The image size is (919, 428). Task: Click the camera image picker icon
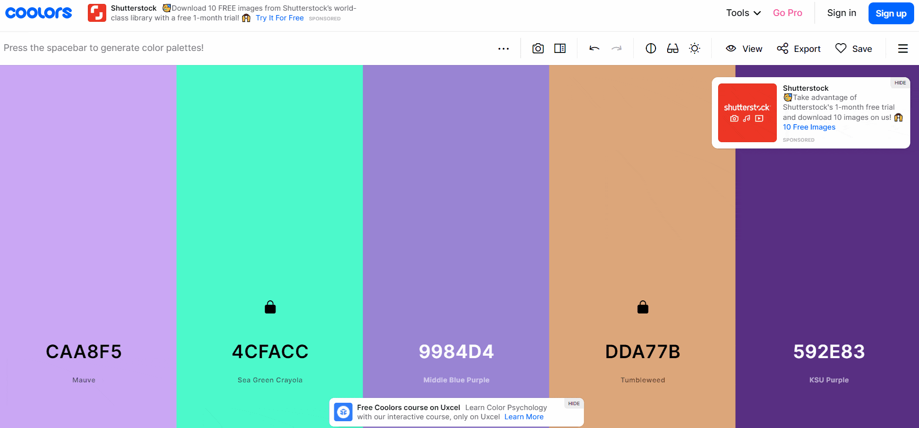click(538, 49)
